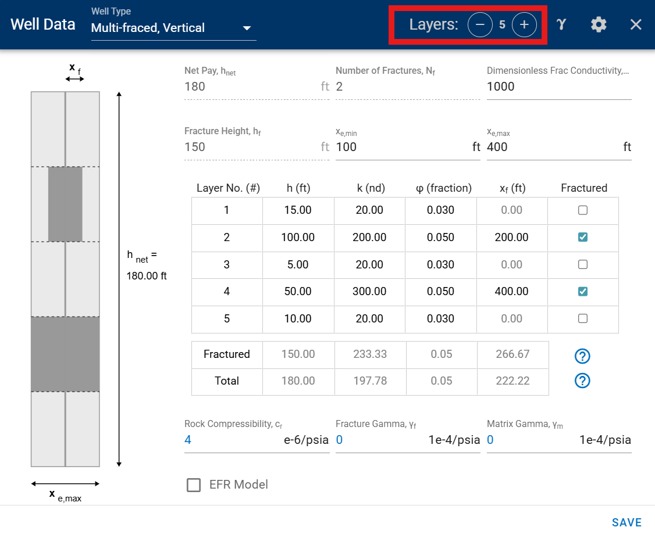Open help icon for Total row
Image resolution: width=655 pixels, height=538 pixels.
click(x=582, y=381)
